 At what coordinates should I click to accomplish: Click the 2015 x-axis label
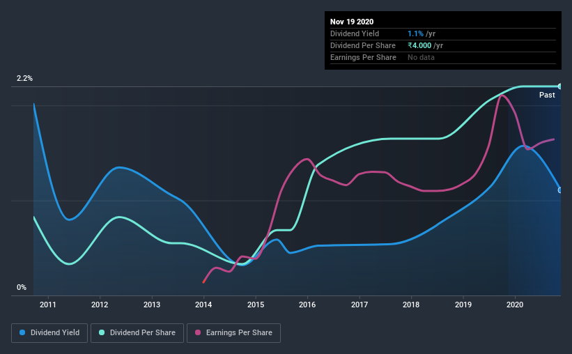coord(256,305)
